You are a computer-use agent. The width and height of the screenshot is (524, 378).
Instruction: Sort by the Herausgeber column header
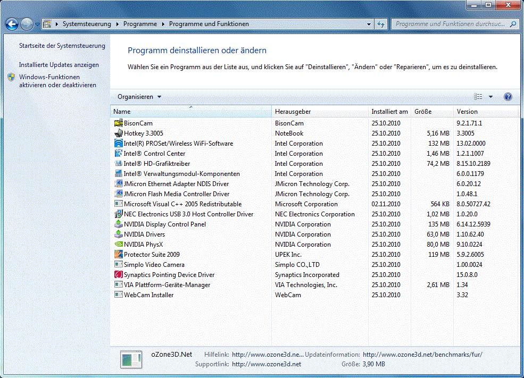pos(320,112)
